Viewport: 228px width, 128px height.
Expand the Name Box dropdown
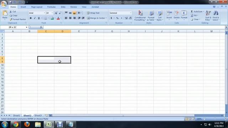click(x=26, y=27)
